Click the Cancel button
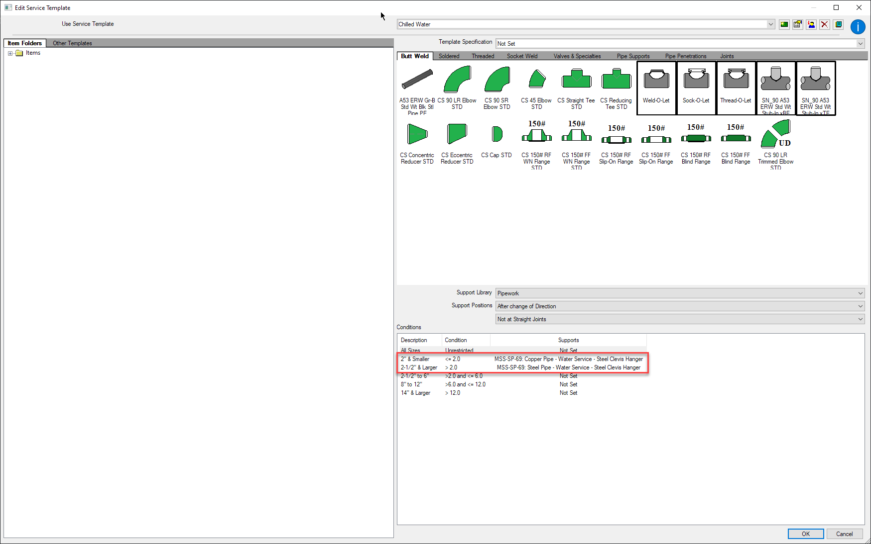871x544 pixels. click(x=845, y=534)
